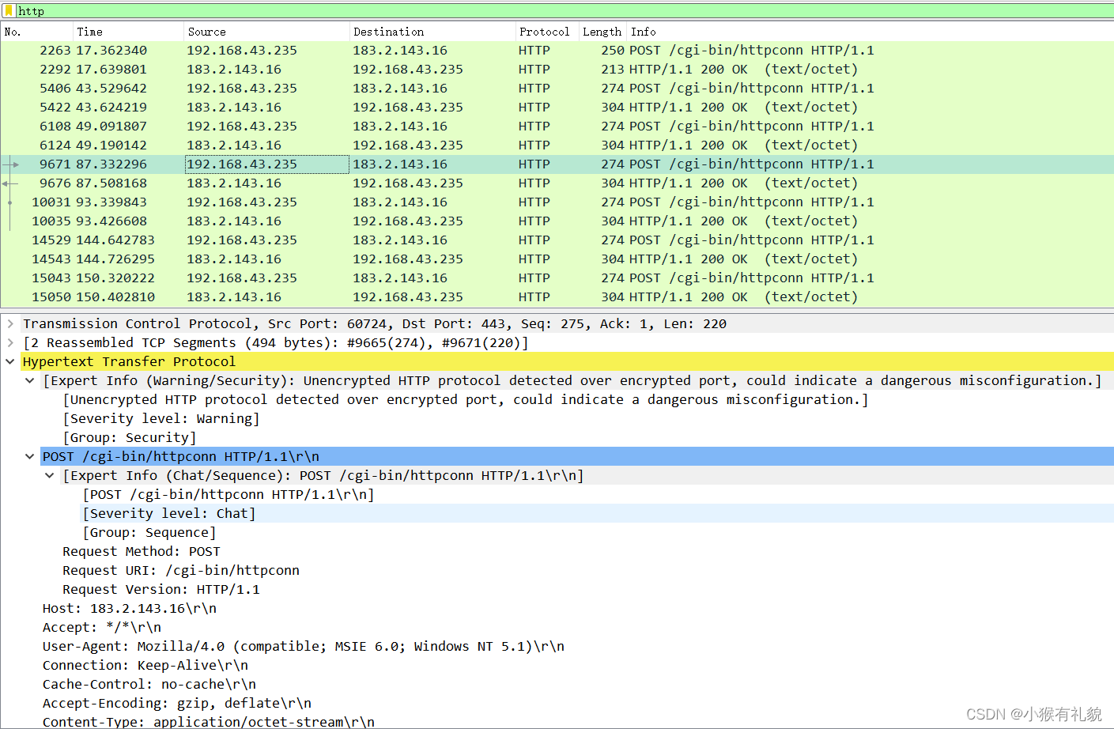Select packet number 2263
Screen dimensions: 1114x729
(x=557, y=51)
